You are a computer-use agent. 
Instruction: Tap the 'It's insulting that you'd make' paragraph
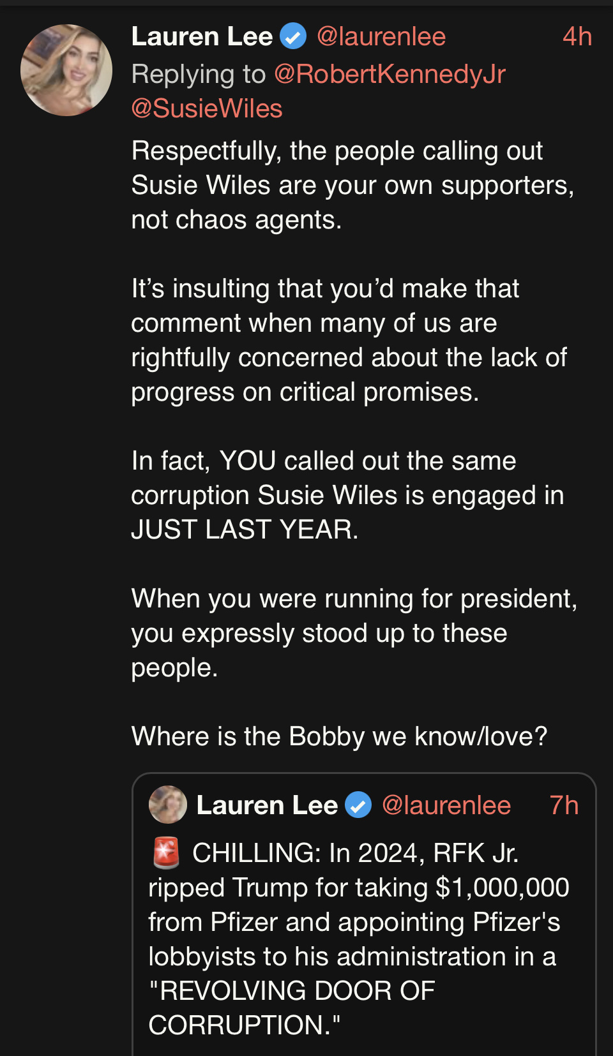pyautogui.click(x=348, y=340)
